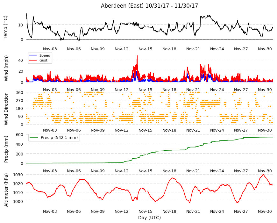277x223 pixels.
Task: Click Nov-03 tick under precipitation chart
Action: click(x=50, y=171)
